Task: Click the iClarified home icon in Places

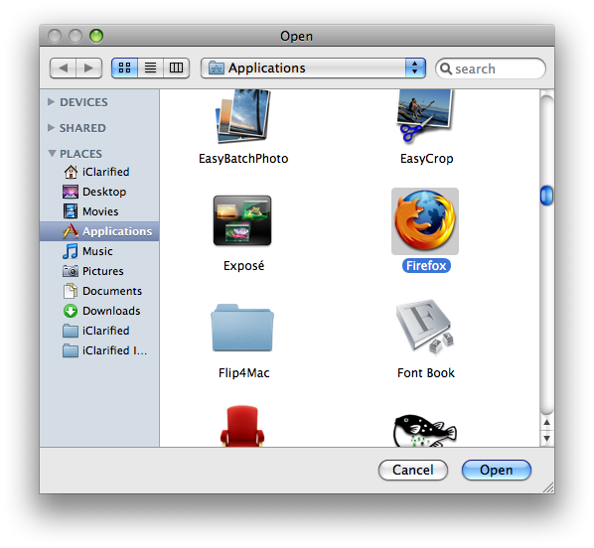Action: pos(71,172)
